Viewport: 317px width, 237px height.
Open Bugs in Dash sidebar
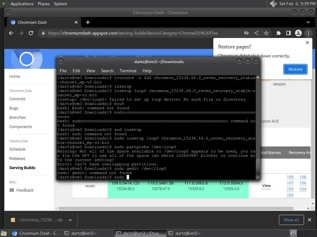pyautogui.click(x=14, y=108)
